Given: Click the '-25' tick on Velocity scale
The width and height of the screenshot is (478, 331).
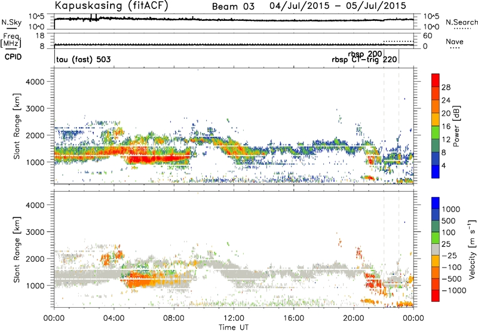Looking at the screenshot, I should 449,255.
